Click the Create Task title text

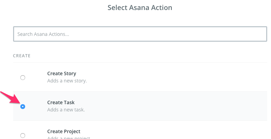coord(61,102)
